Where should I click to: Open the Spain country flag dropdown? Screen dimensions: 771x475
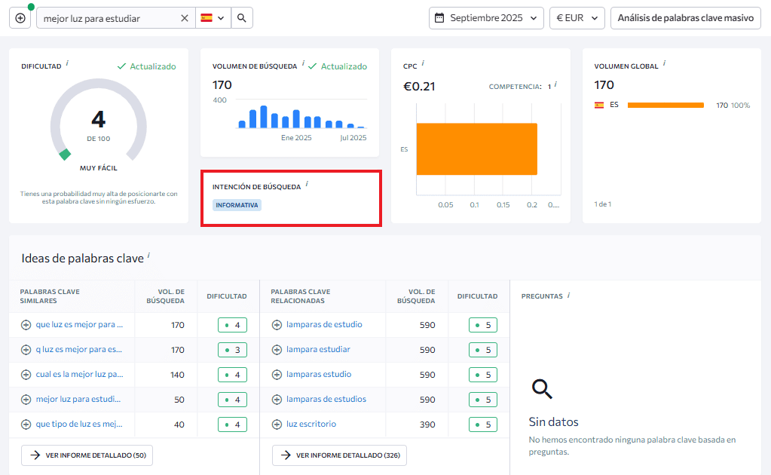(x=213, y=18)
